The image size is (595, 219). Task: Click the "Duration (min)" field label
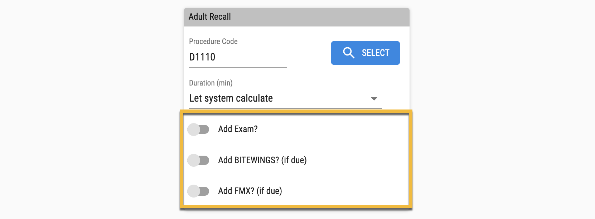[x=211, y=83]
